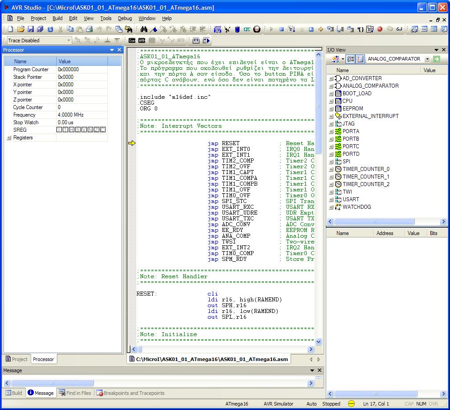
Task: Open the Find binoculars tool
Action: click(144, 29)
